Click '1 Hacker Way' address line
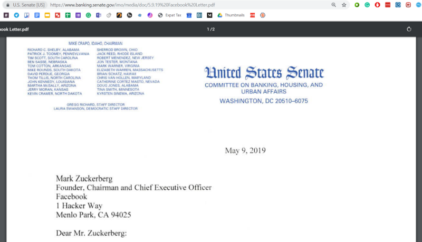This screenshot has width=422, height=242. pyautogui.click(x=79, y=206)
